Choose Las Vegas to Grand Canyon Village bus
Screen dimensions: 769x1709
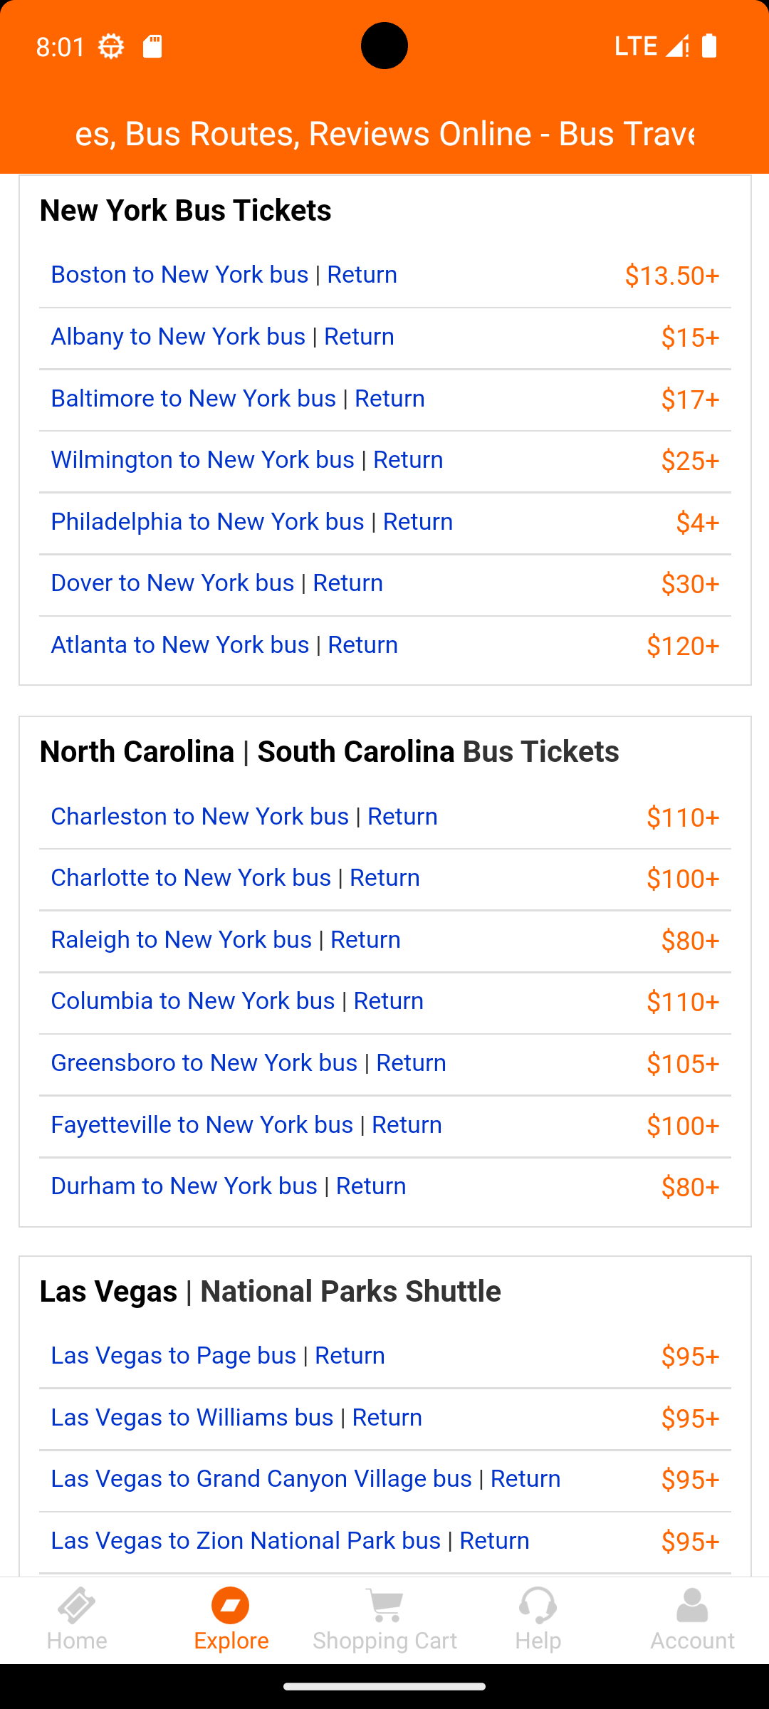pos(261,1478)
